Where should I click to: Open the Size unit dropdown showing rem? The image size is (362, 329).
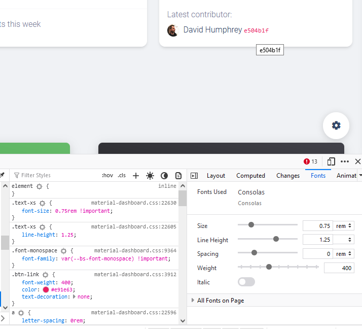344,226
